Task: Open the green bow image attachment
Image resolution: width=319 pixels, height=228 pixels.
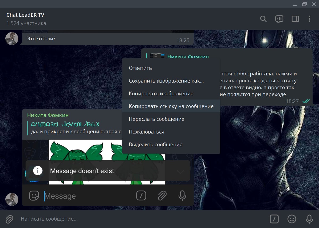Action: pos(107,162)
